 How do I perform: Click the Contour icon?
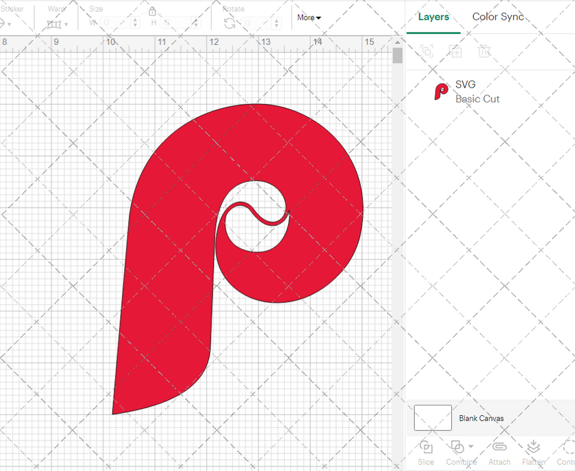(566, 452)
